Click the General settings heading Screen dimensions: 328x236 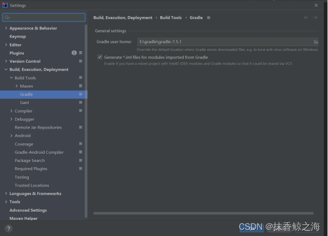(110, 31)
